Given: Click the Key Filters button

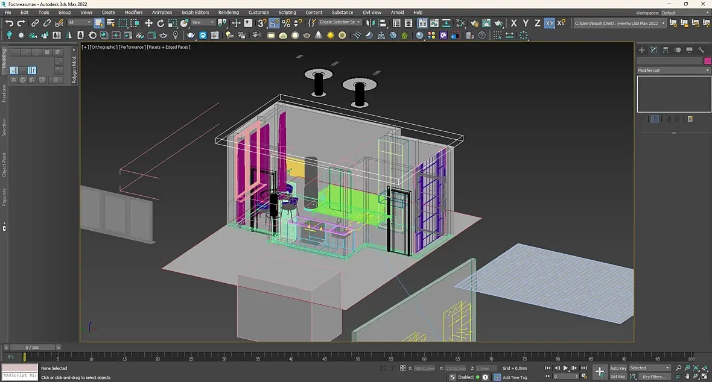Looking at the screenshot, I should (x=653, y=377).
